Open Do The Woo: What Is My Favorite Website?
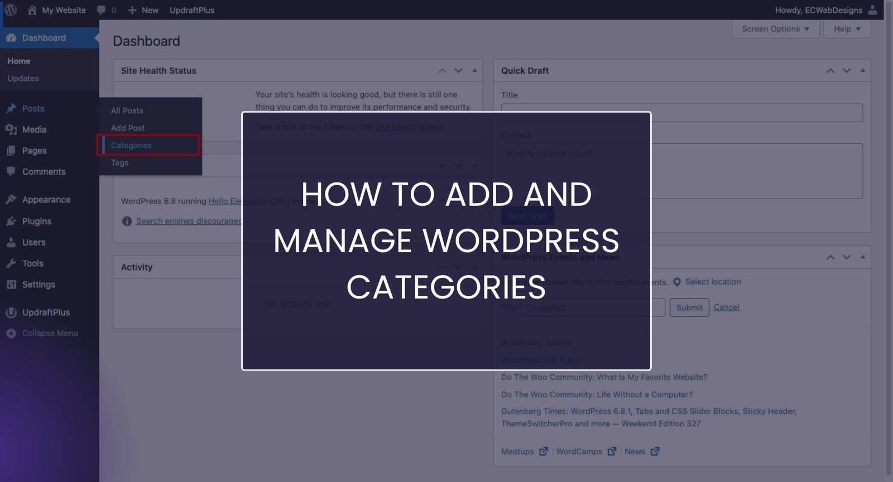 coord(604,377)
